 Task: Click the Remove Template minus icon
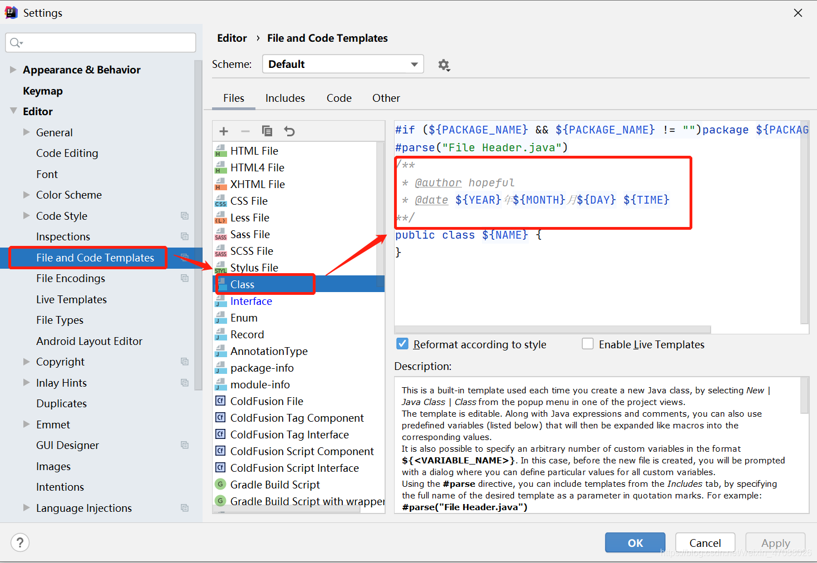tap(245, 131)
